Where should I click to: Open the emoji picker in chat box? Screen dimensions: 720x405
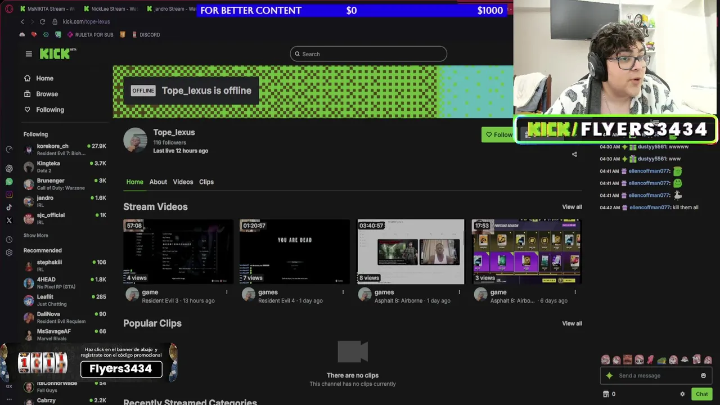click(x=703, y=376)
